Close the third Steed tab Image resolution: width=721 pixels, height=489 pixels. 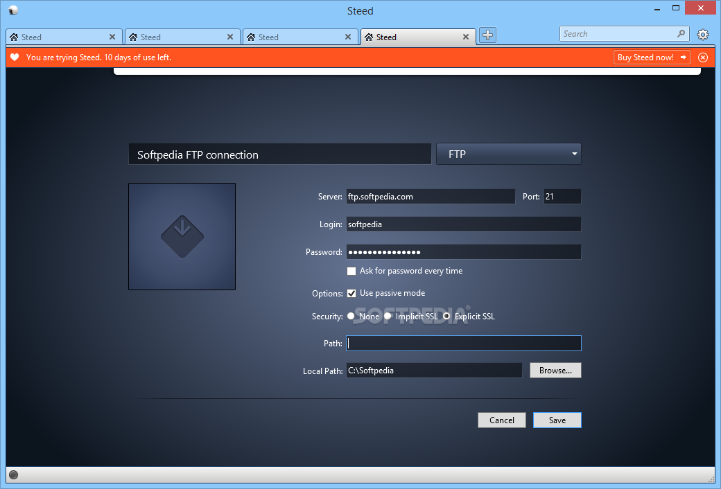(x=348, y=37)
